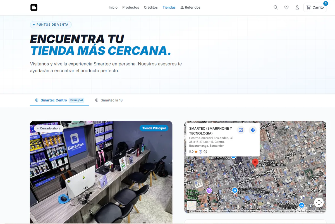This screenshot has width=335, height=224.
Task: Go to Inicio page
Action: click(x=113, y=8)
